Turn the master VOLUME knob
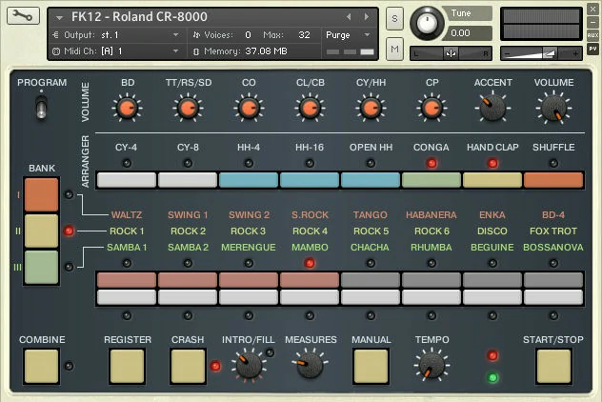This screenshot has height=402, width=602. coord(553,109)
